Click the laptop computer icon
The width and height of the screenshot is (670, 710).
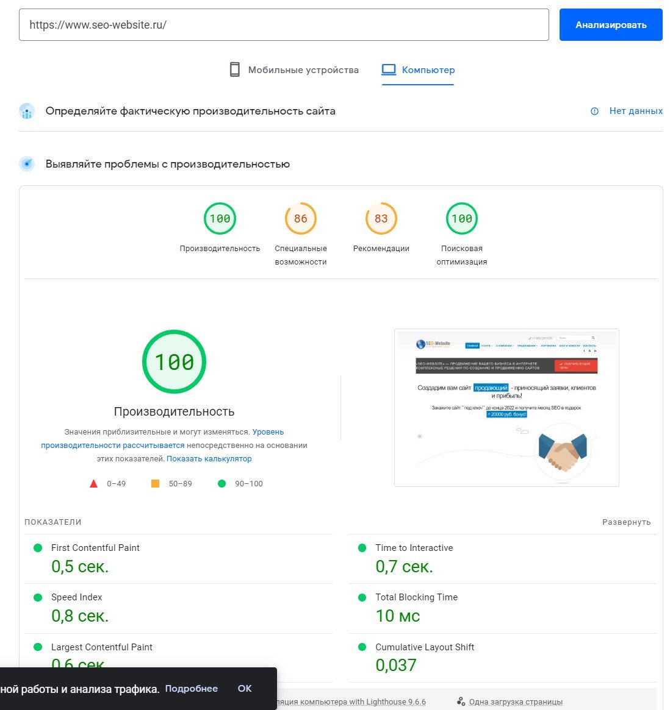(x=389, y=69)
